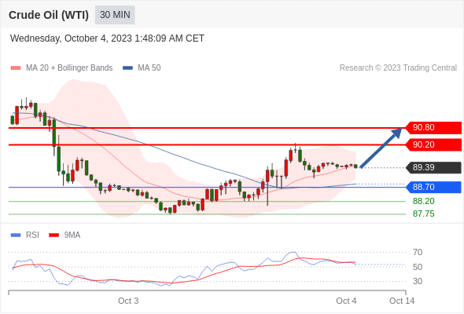
Task: Toggle the 9MA legend entry
Action: [x=64, y=235]
